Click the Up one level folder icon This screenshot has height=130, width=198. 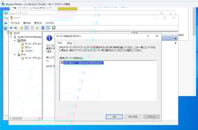pos(22,28)
